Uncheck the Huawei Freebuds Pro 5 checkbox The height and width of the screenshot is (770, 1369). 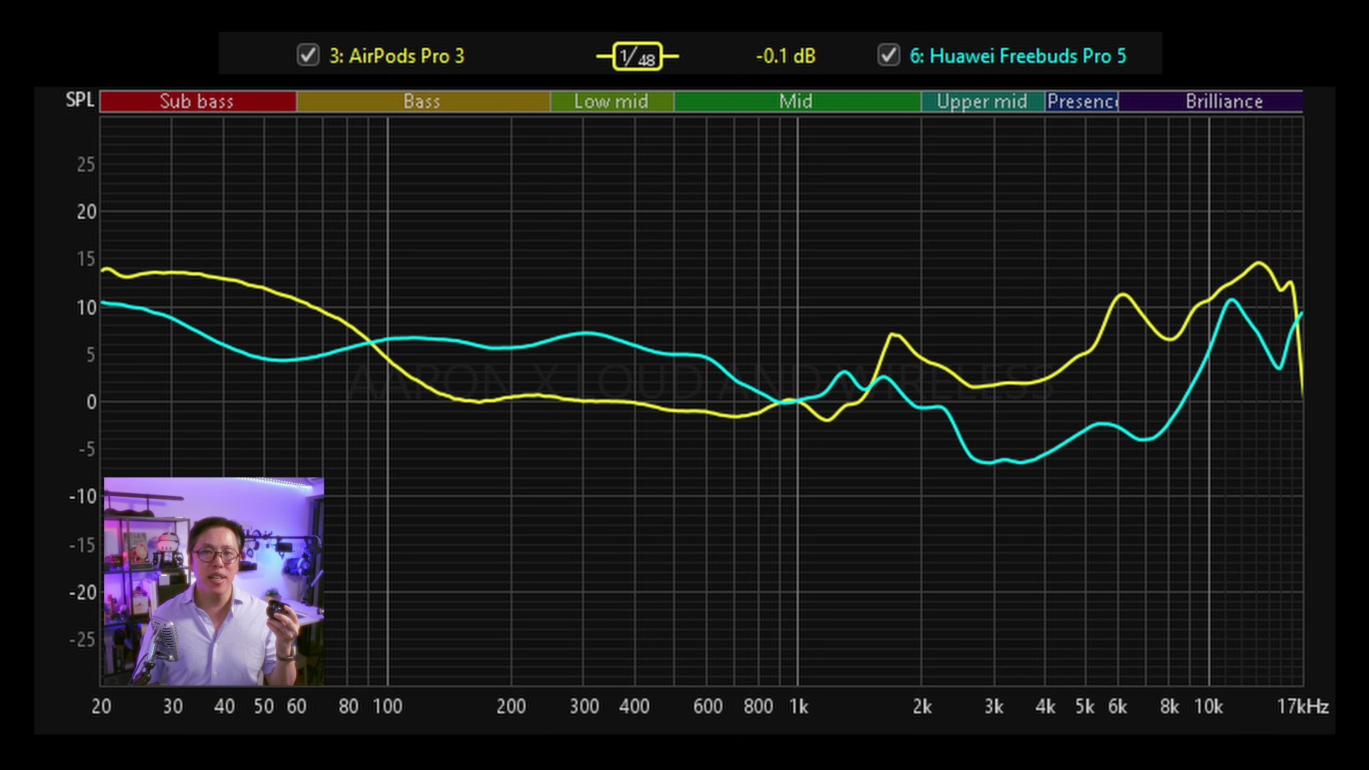[889, 55]
